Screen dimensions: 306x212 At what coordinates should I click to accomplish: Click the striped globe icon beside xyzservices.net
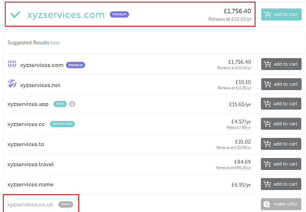(12, 84)
